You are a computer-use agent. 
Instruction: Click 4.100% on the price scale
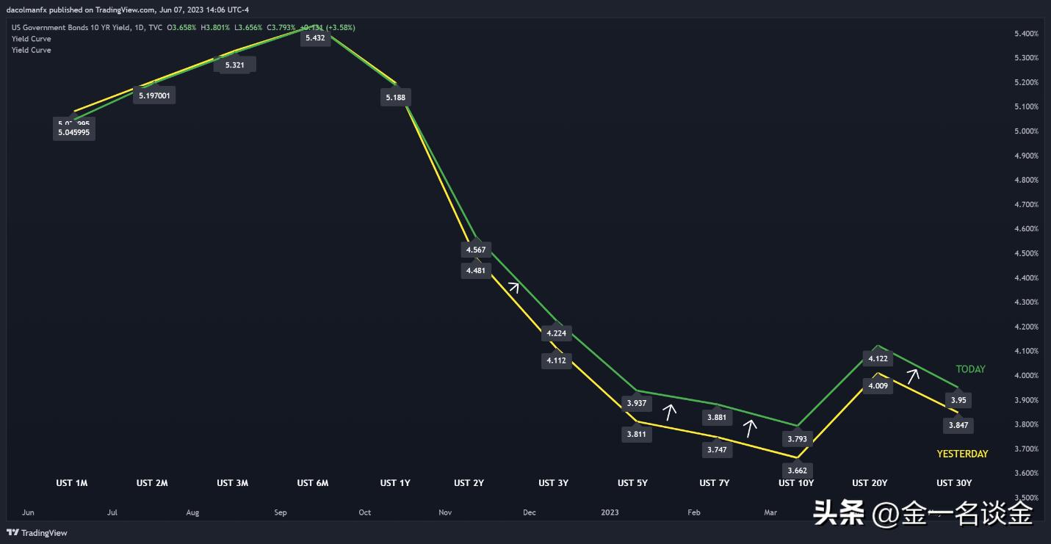1026,351
